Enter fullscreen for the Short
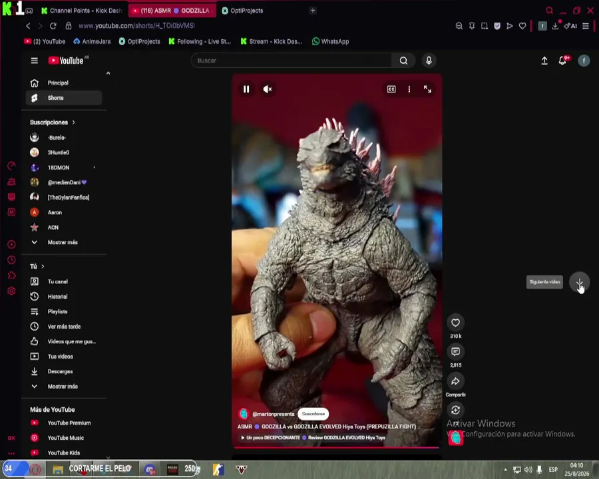This screenshot has width=599, height=479. point(427,89)
